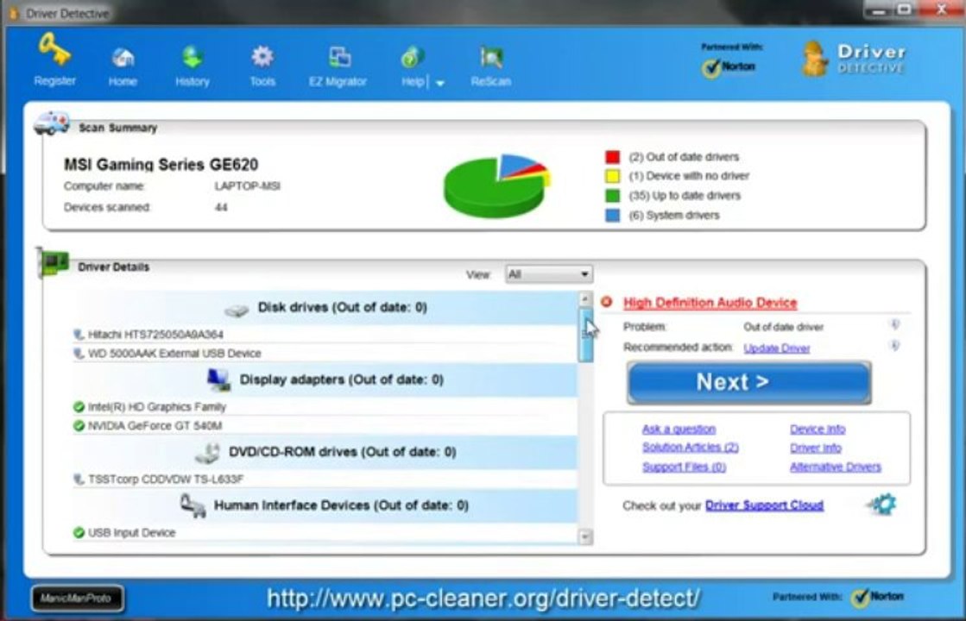
Task: Click the Disk drives category icon
Action: pyautogui.click(x=236, y=310)
